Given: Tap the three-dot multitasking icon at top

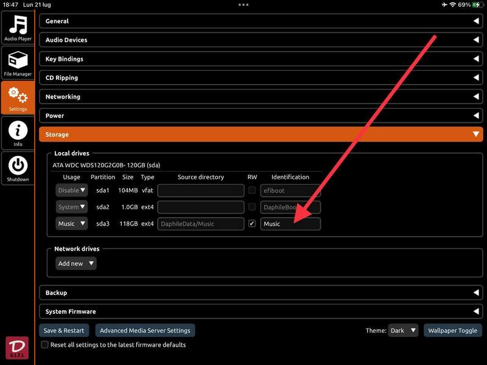Looking at the screenshot, I should click(x=243, y=4).
